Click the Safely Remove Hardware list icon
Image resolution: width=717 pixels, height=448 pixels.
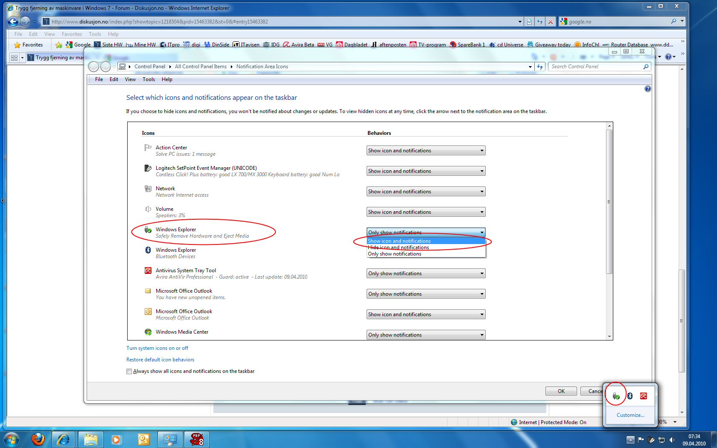coord(148,230)
